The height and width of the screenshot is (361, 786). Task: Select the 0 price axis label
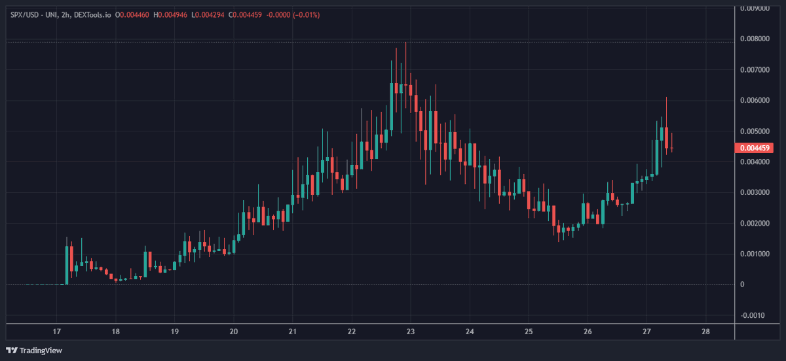click(742, 284)
